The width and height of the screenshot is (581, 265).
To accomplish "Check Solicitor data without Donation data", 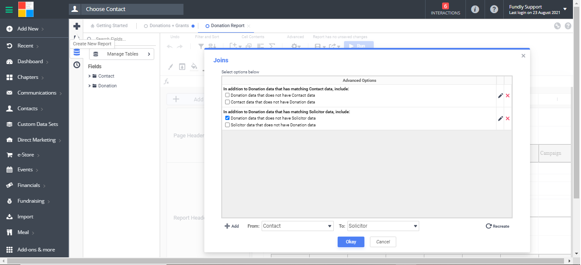I will (x=227, y=125).
